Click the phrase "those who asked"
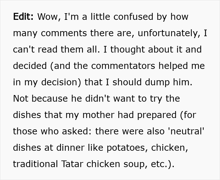 pyautogui.click(x=52, y=132)
